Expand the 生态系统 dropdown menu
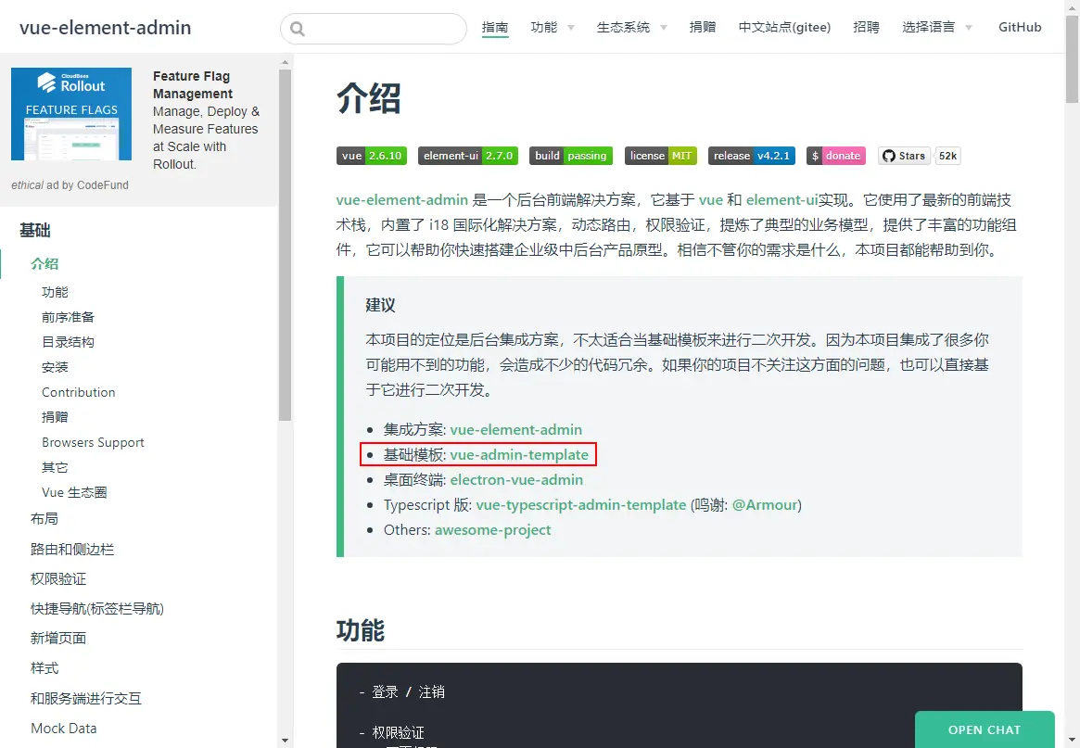1080x748 pixels. pos(631,28)
